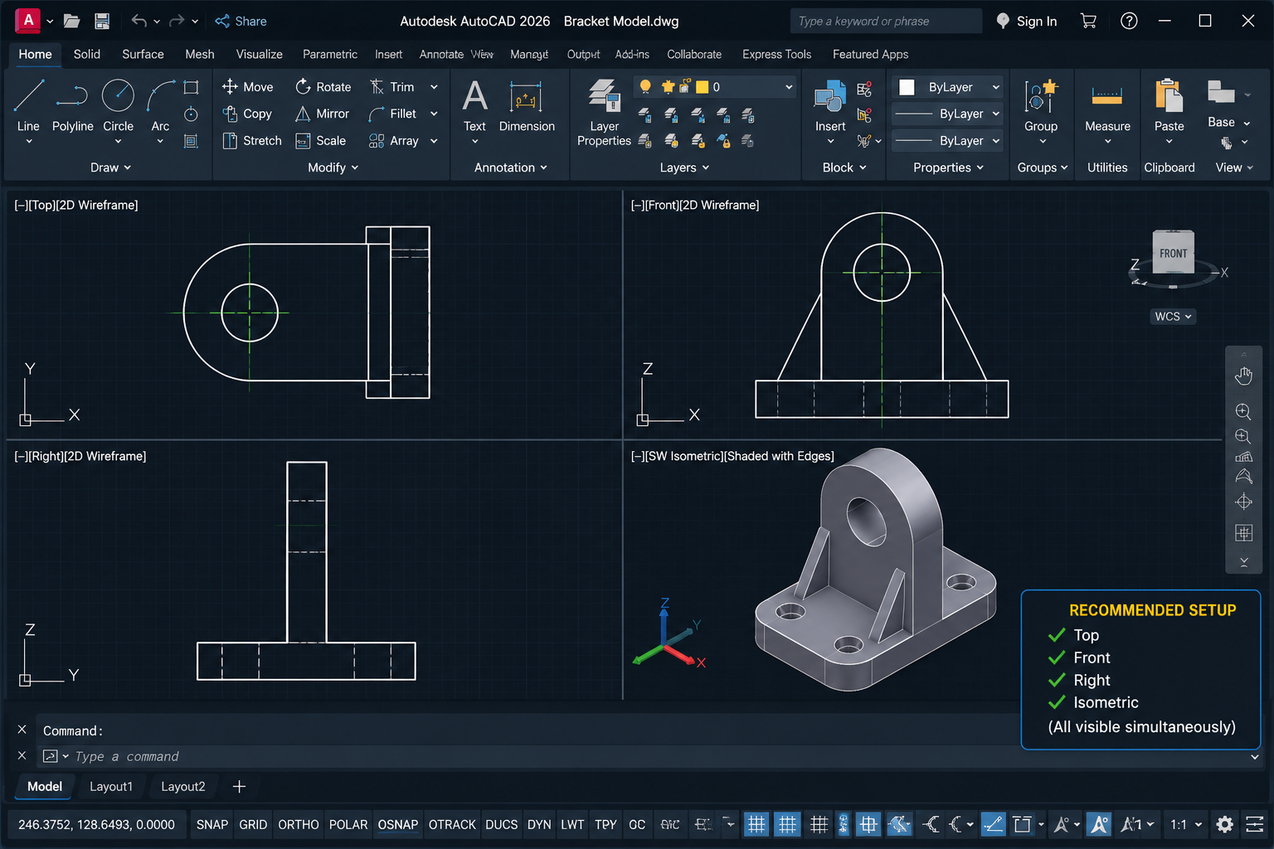The image size is (1274, 849).
Task: Toggle GRID display in status bar
Action: click(253, 824)
